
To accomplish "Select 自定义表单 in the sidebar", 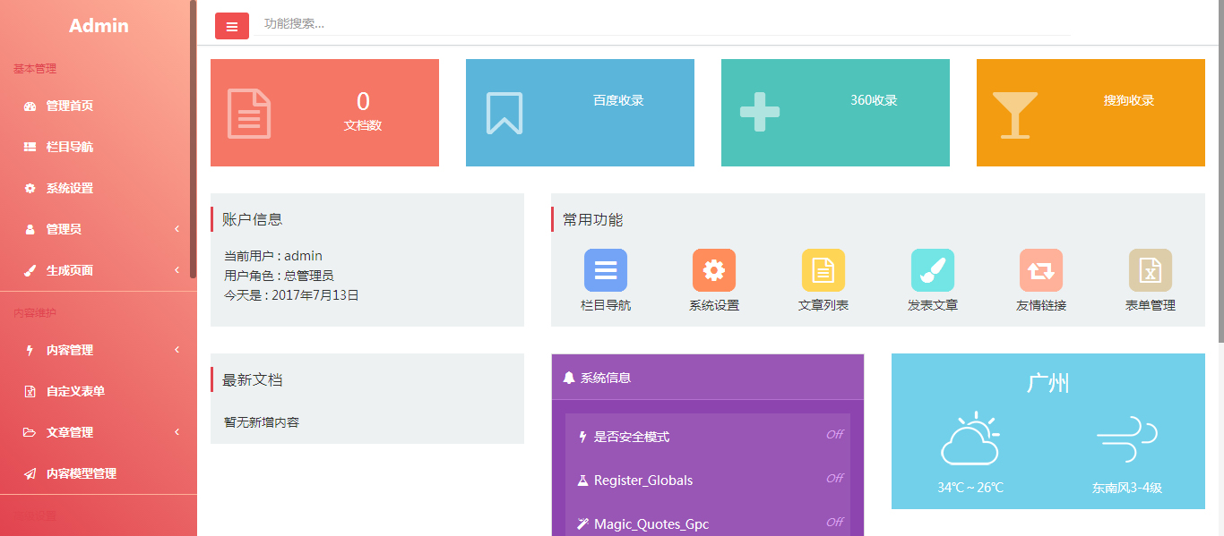I will point(75,391).
